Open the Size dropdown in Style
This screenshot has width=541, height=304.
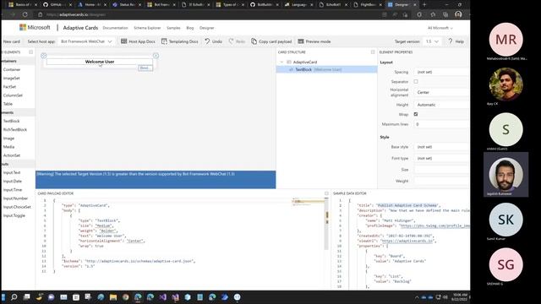tap(441, 170)
